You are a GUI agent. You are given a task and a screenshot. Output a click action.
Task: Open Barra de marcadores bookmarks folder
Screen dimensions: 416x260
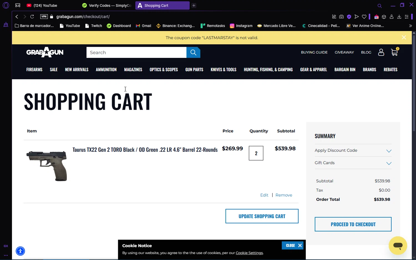point(34,26)
